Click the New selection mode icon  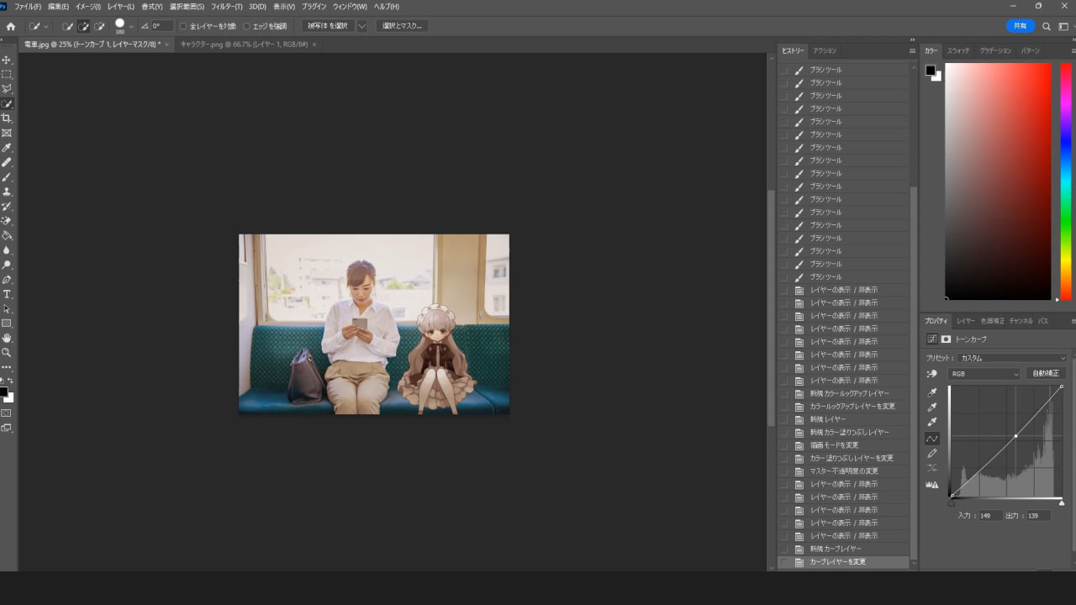[x=67, y=26]
